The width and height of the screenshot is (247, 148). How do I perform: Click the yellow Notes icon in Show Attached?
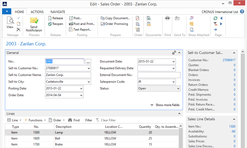pos(191,24)
